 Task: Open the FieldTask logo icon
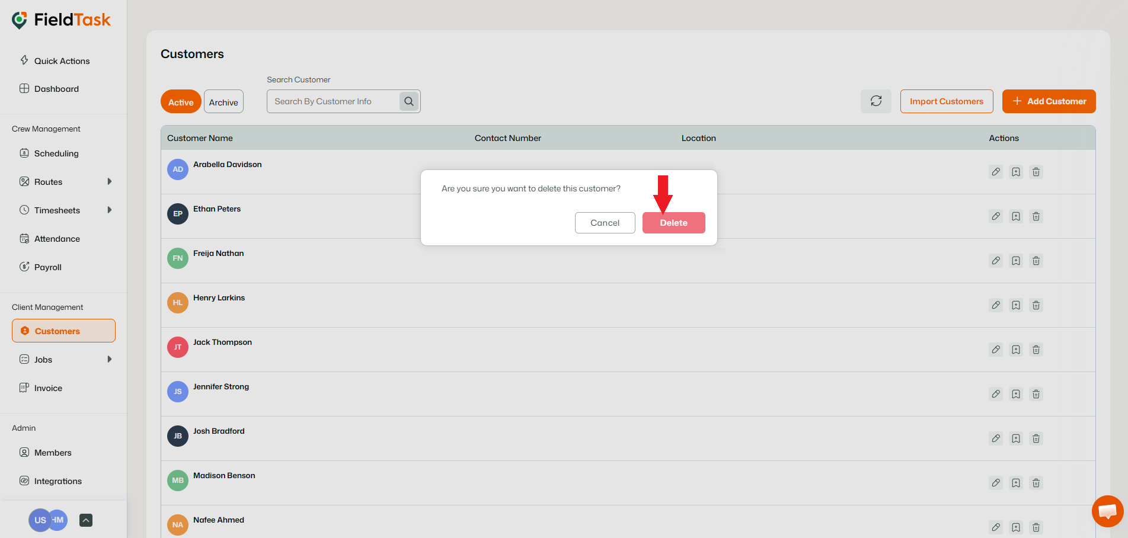19,19
